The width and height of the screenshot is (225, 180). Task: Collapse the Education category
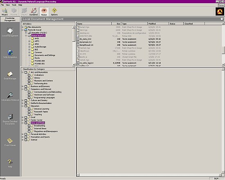22,106
